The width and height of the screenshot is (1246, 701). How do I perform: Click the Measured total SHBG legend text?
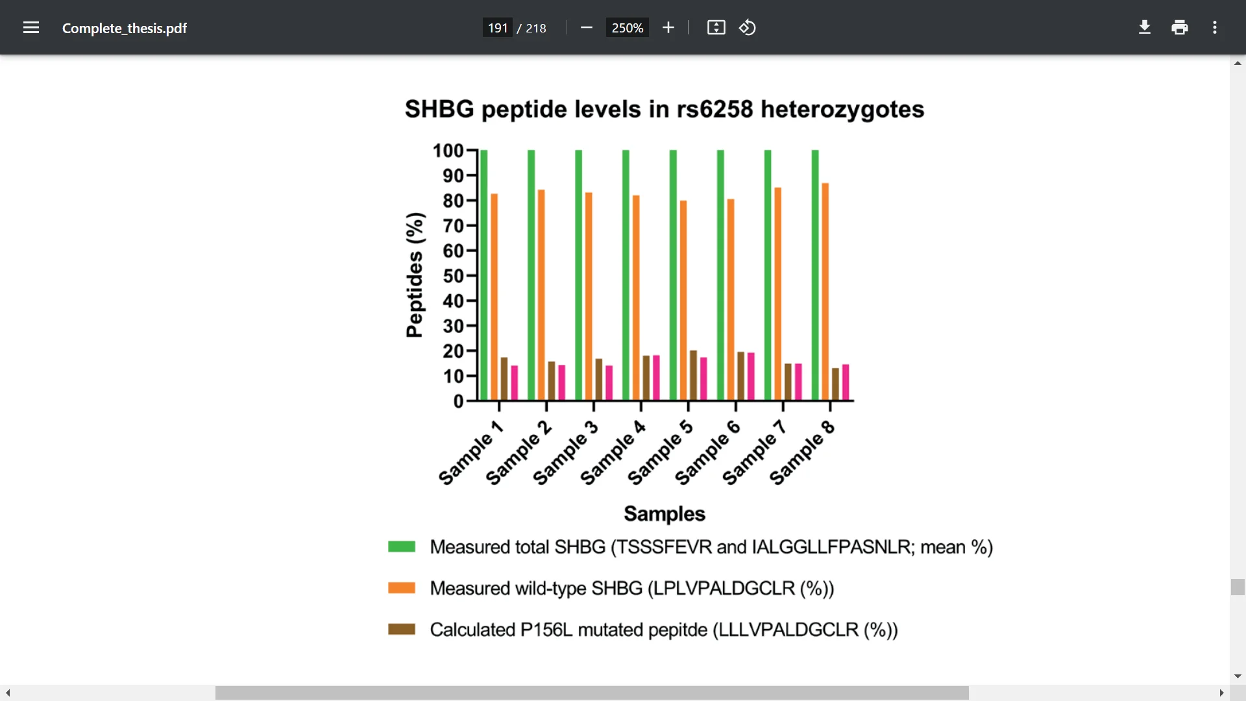point(711,547)
